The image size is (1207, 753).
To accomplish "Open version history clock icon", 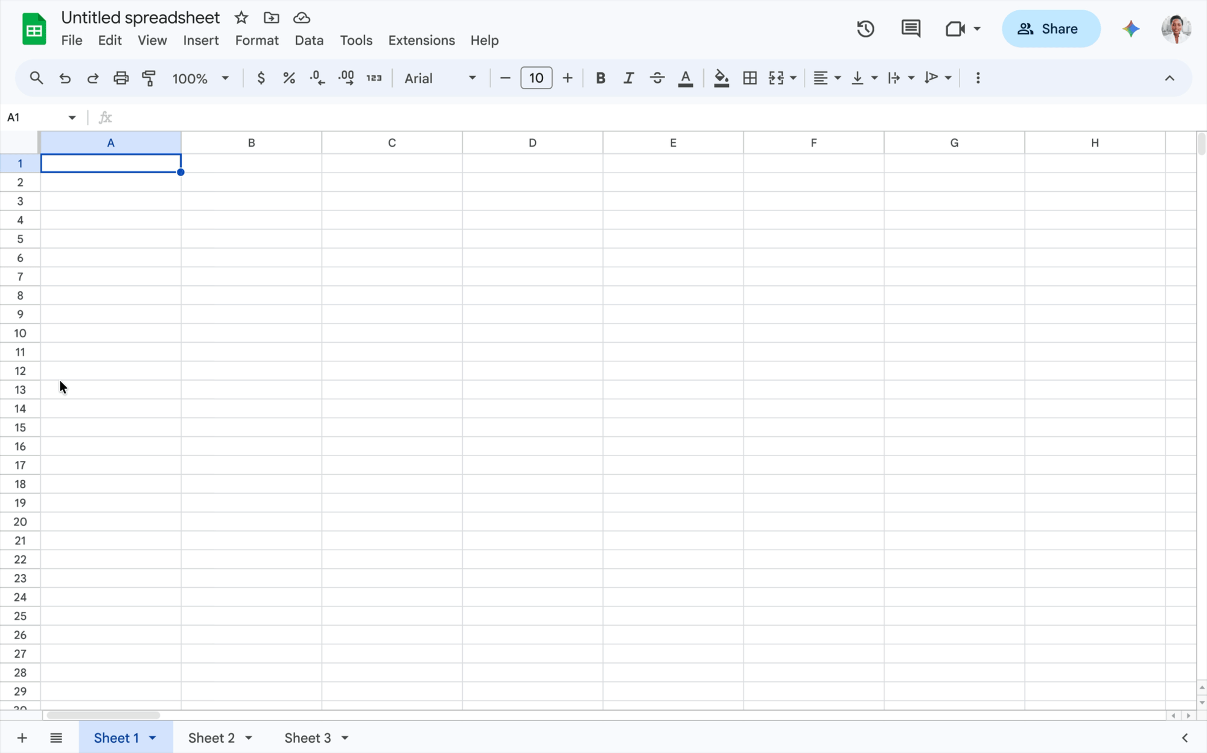I will point(865,28).
